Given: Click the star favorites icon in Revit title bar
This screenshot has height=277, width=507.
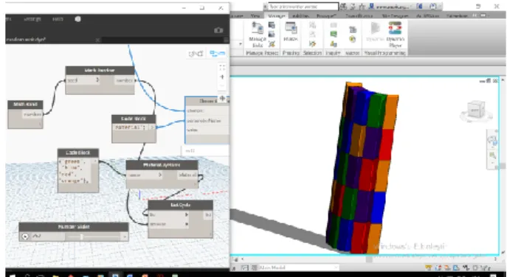Looking at the screenshot, I should [362, 7].
